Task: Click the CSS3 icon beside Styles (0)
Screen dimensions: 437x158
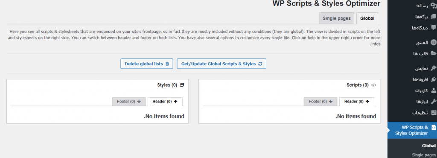Action: 182,85
